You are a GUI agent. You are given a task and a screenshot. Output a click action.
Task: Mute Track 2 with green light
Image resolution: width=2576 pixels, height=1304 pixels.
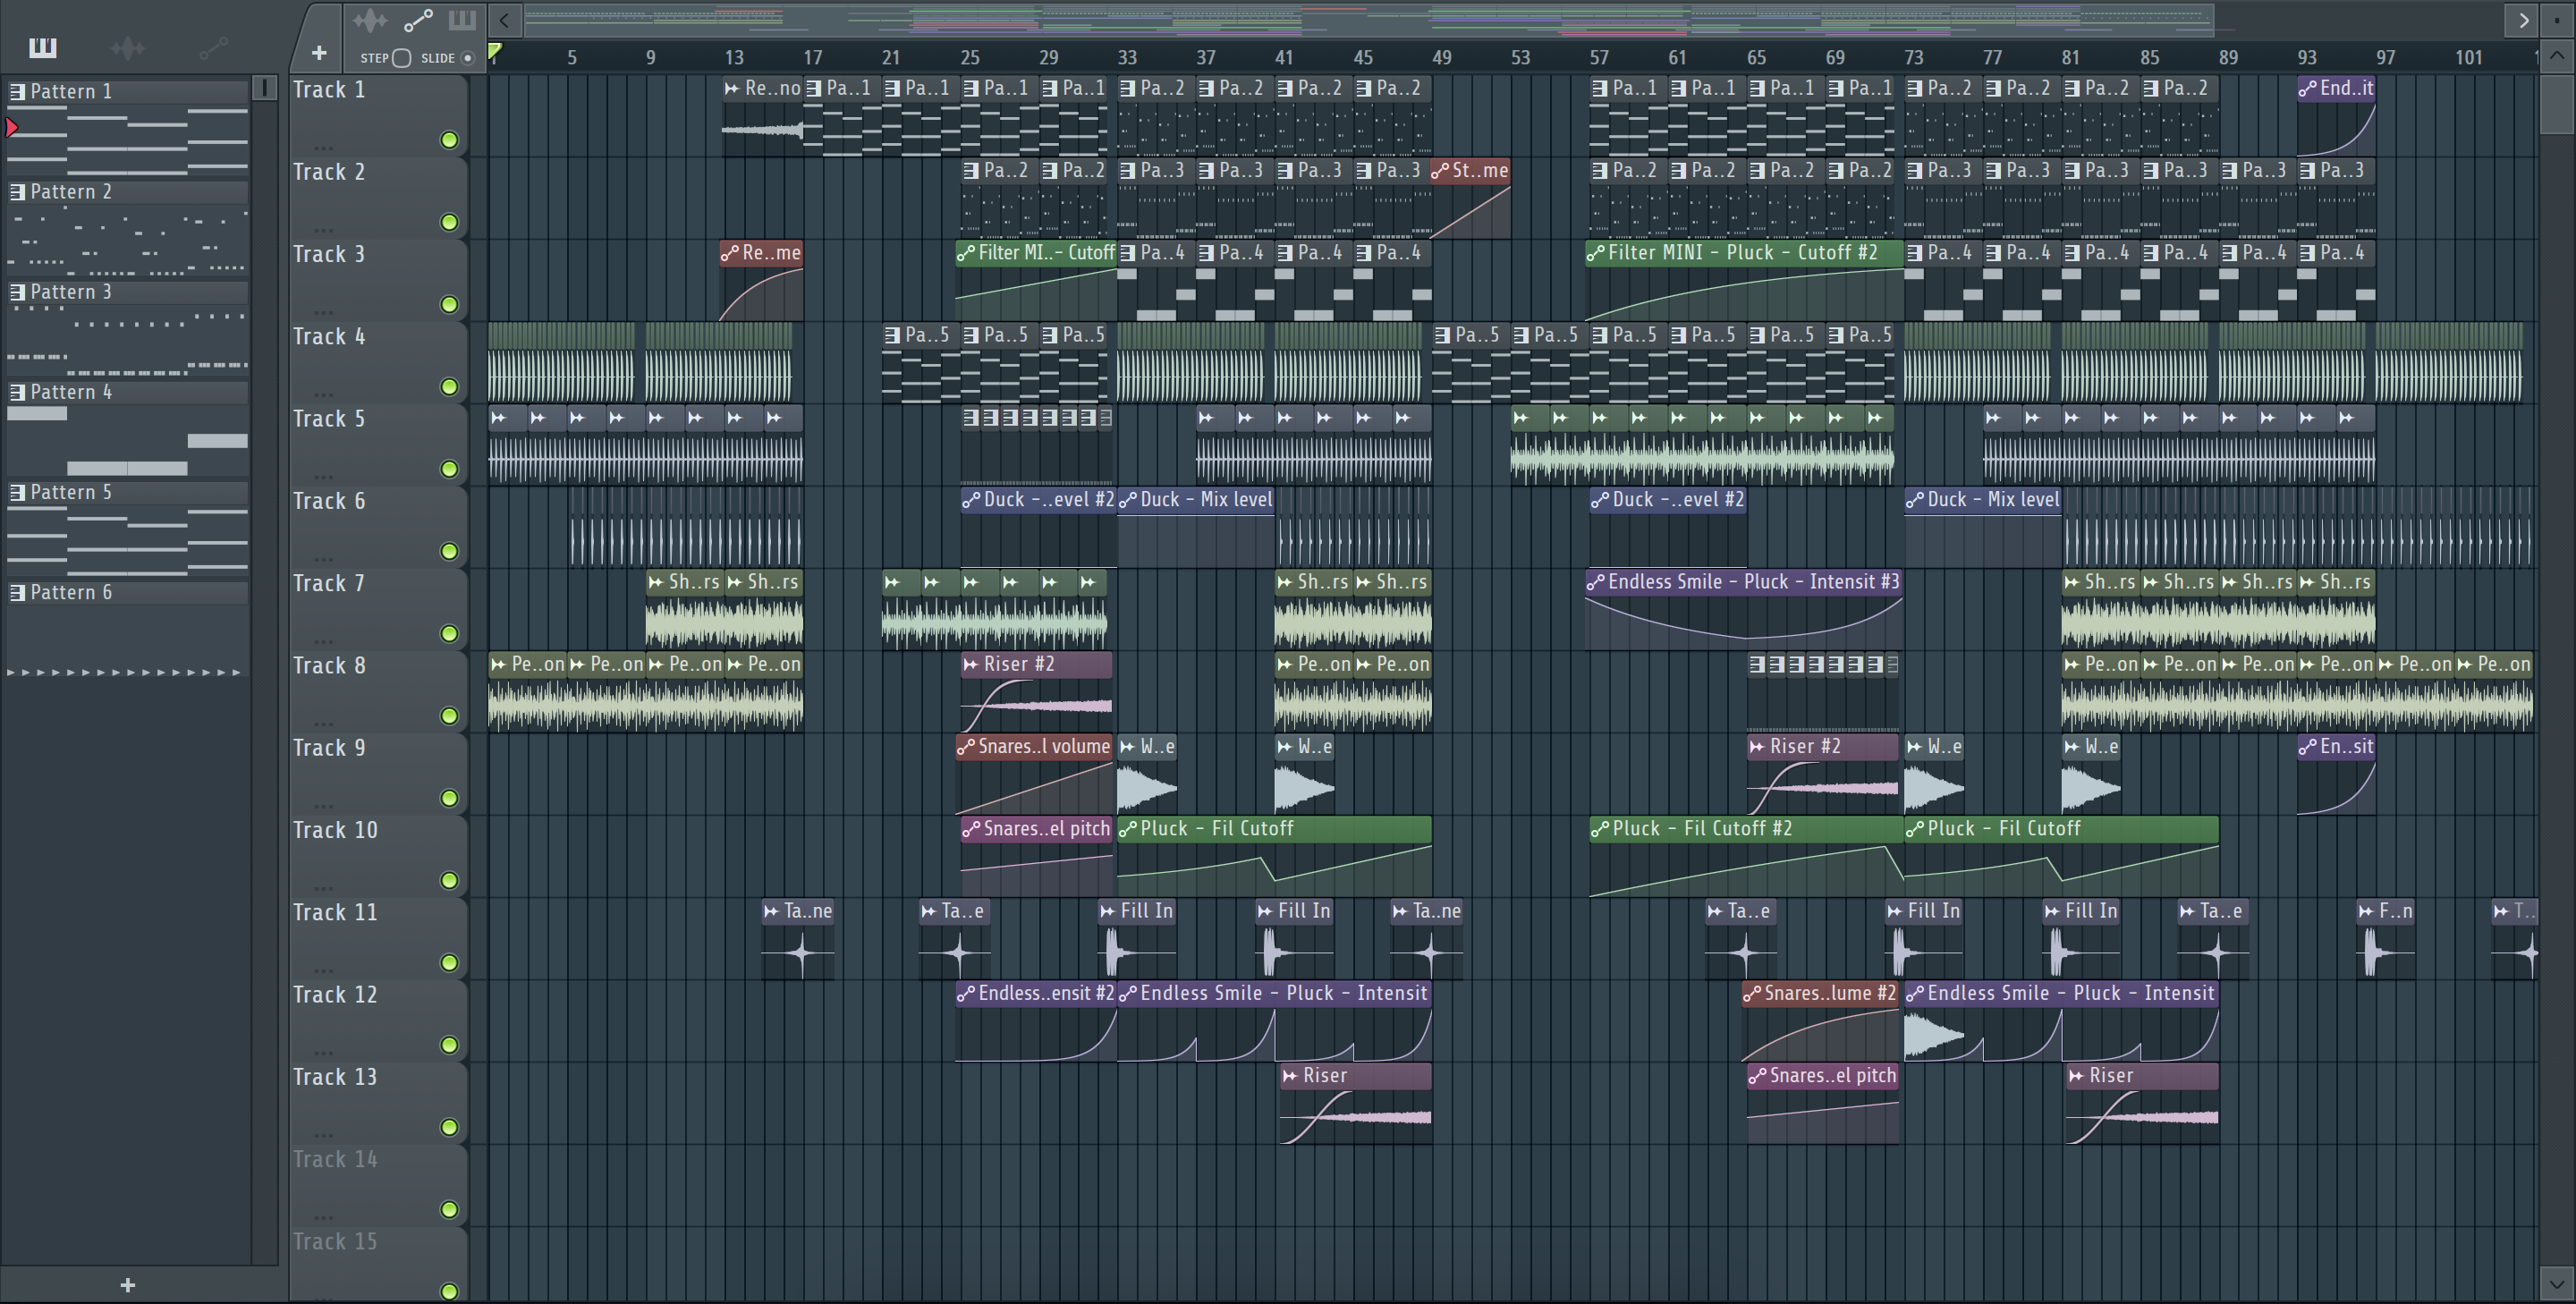(x=450, y=222)
